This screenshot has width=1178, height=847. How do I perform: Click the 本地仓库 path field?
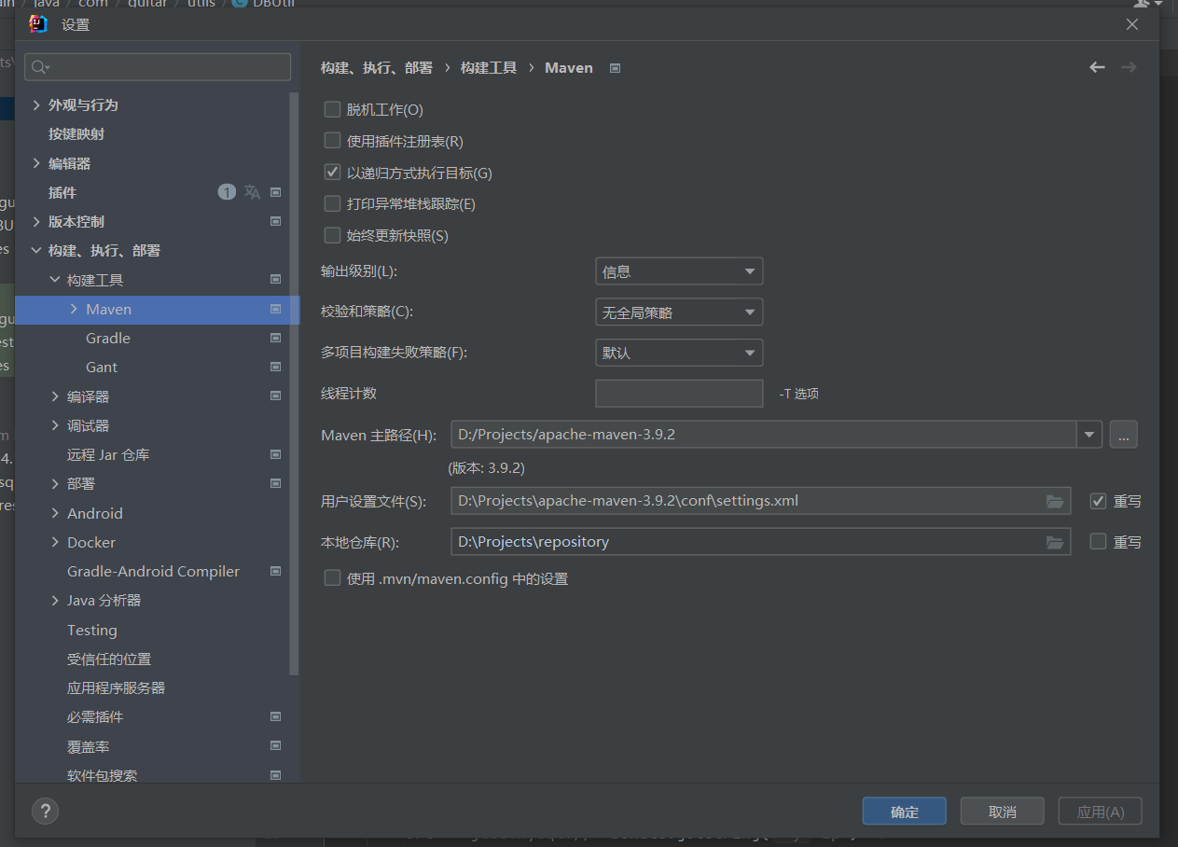760,542
